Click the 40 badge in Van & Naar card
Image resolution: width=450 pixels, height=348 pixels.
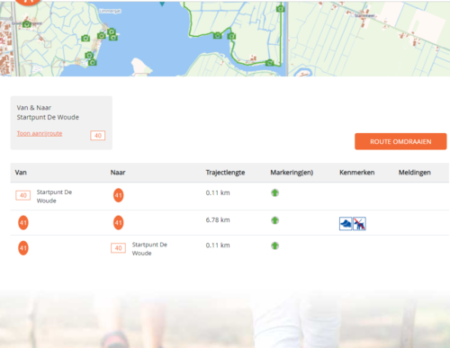click(98, 136)
